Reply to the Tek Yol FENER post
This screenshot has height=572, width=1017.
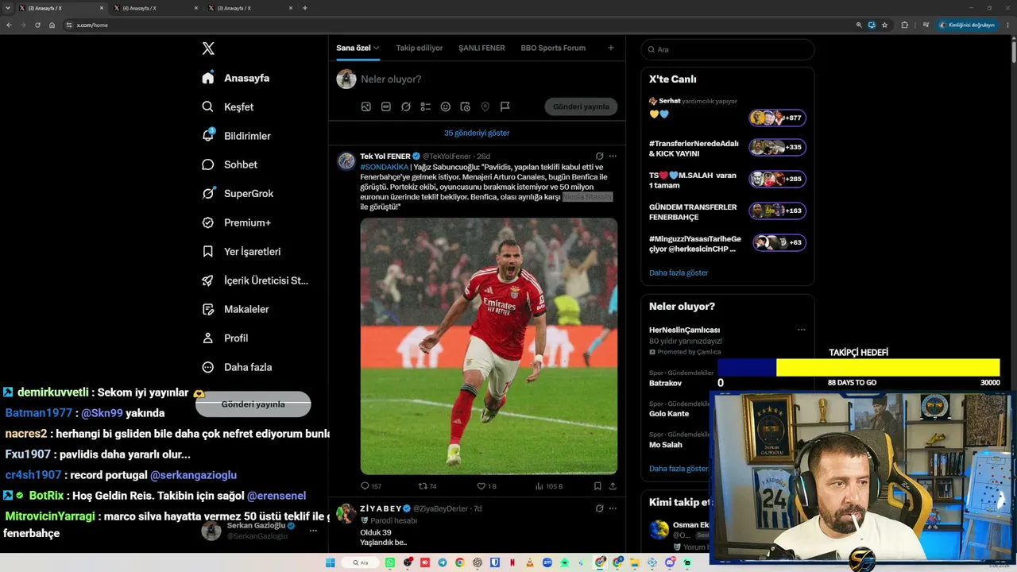371,486
